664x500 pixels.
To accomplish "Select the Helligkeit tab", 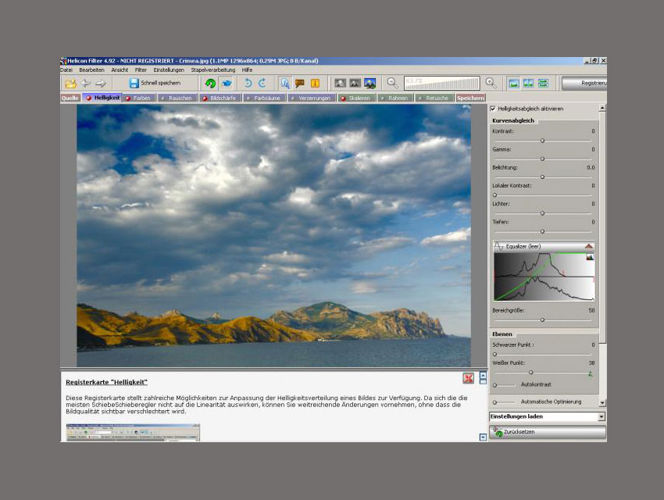I will [x=102, y=98].
